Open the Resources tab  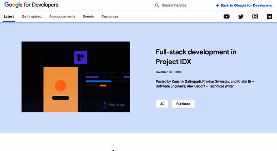click(x=110, y=16)
